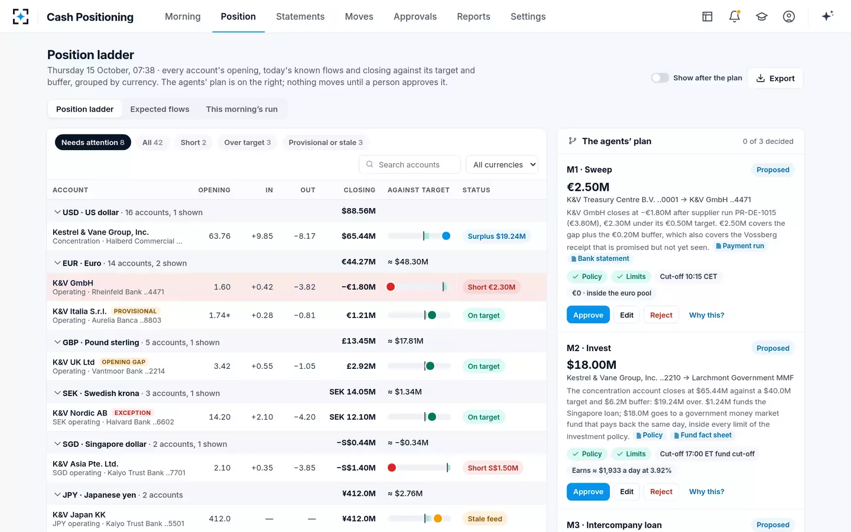
Task: Click K&V Asia Pte. Ltd. against-target bar
Action: pos(419,468)
